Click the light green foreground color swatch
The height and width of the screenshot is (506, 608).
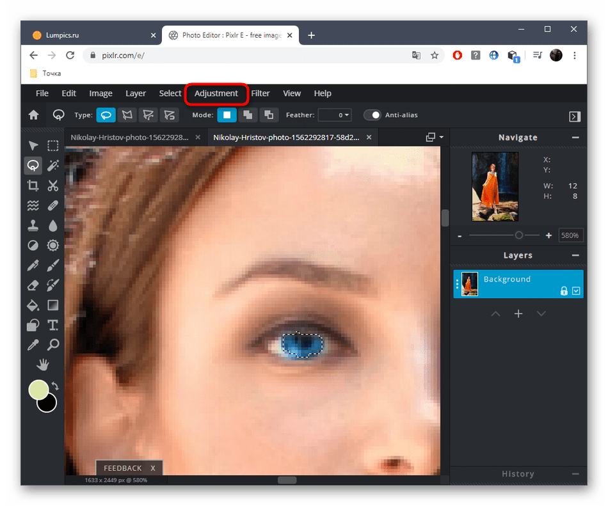pyautogui.click(x=39, y=390)
